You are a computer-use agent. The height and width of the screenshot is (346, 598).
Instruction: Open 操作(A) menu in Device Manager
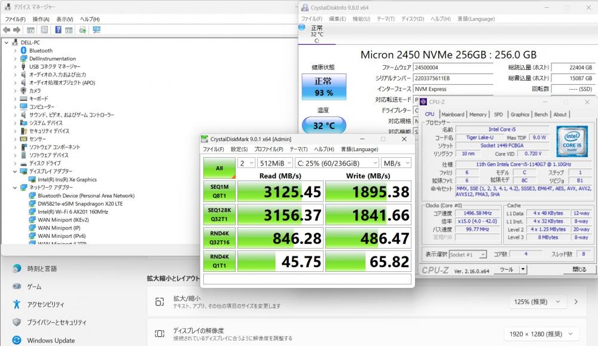(41, 19)
